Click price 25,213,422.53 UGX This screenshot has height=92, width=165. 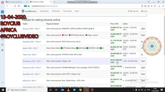pyautogui.click(x=116, y=61)
